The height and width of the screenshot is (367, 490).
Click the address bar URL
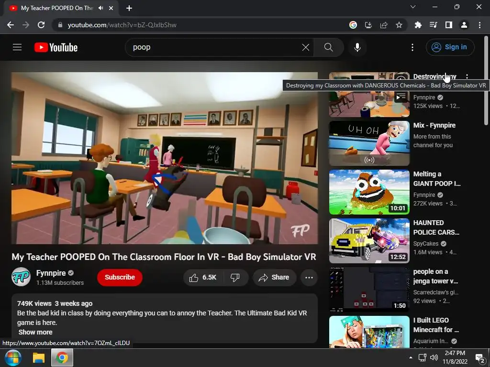(122, 25)
